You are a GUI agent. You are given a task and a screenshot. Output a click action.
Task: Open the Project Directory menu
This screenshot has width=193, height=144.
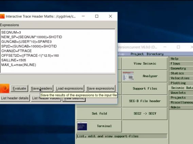tap(147, 54)
